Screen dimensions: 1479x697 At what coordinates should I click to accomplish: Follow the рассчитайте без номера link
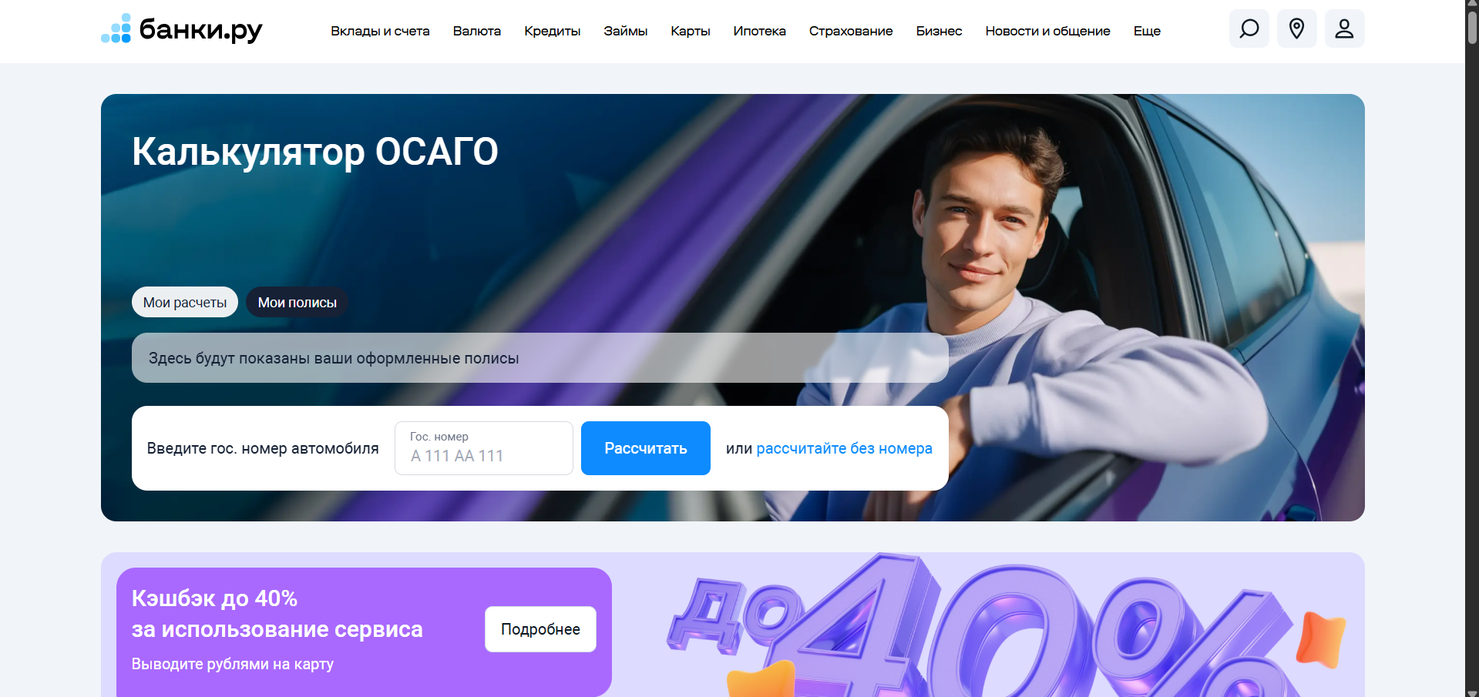[844, 448]
